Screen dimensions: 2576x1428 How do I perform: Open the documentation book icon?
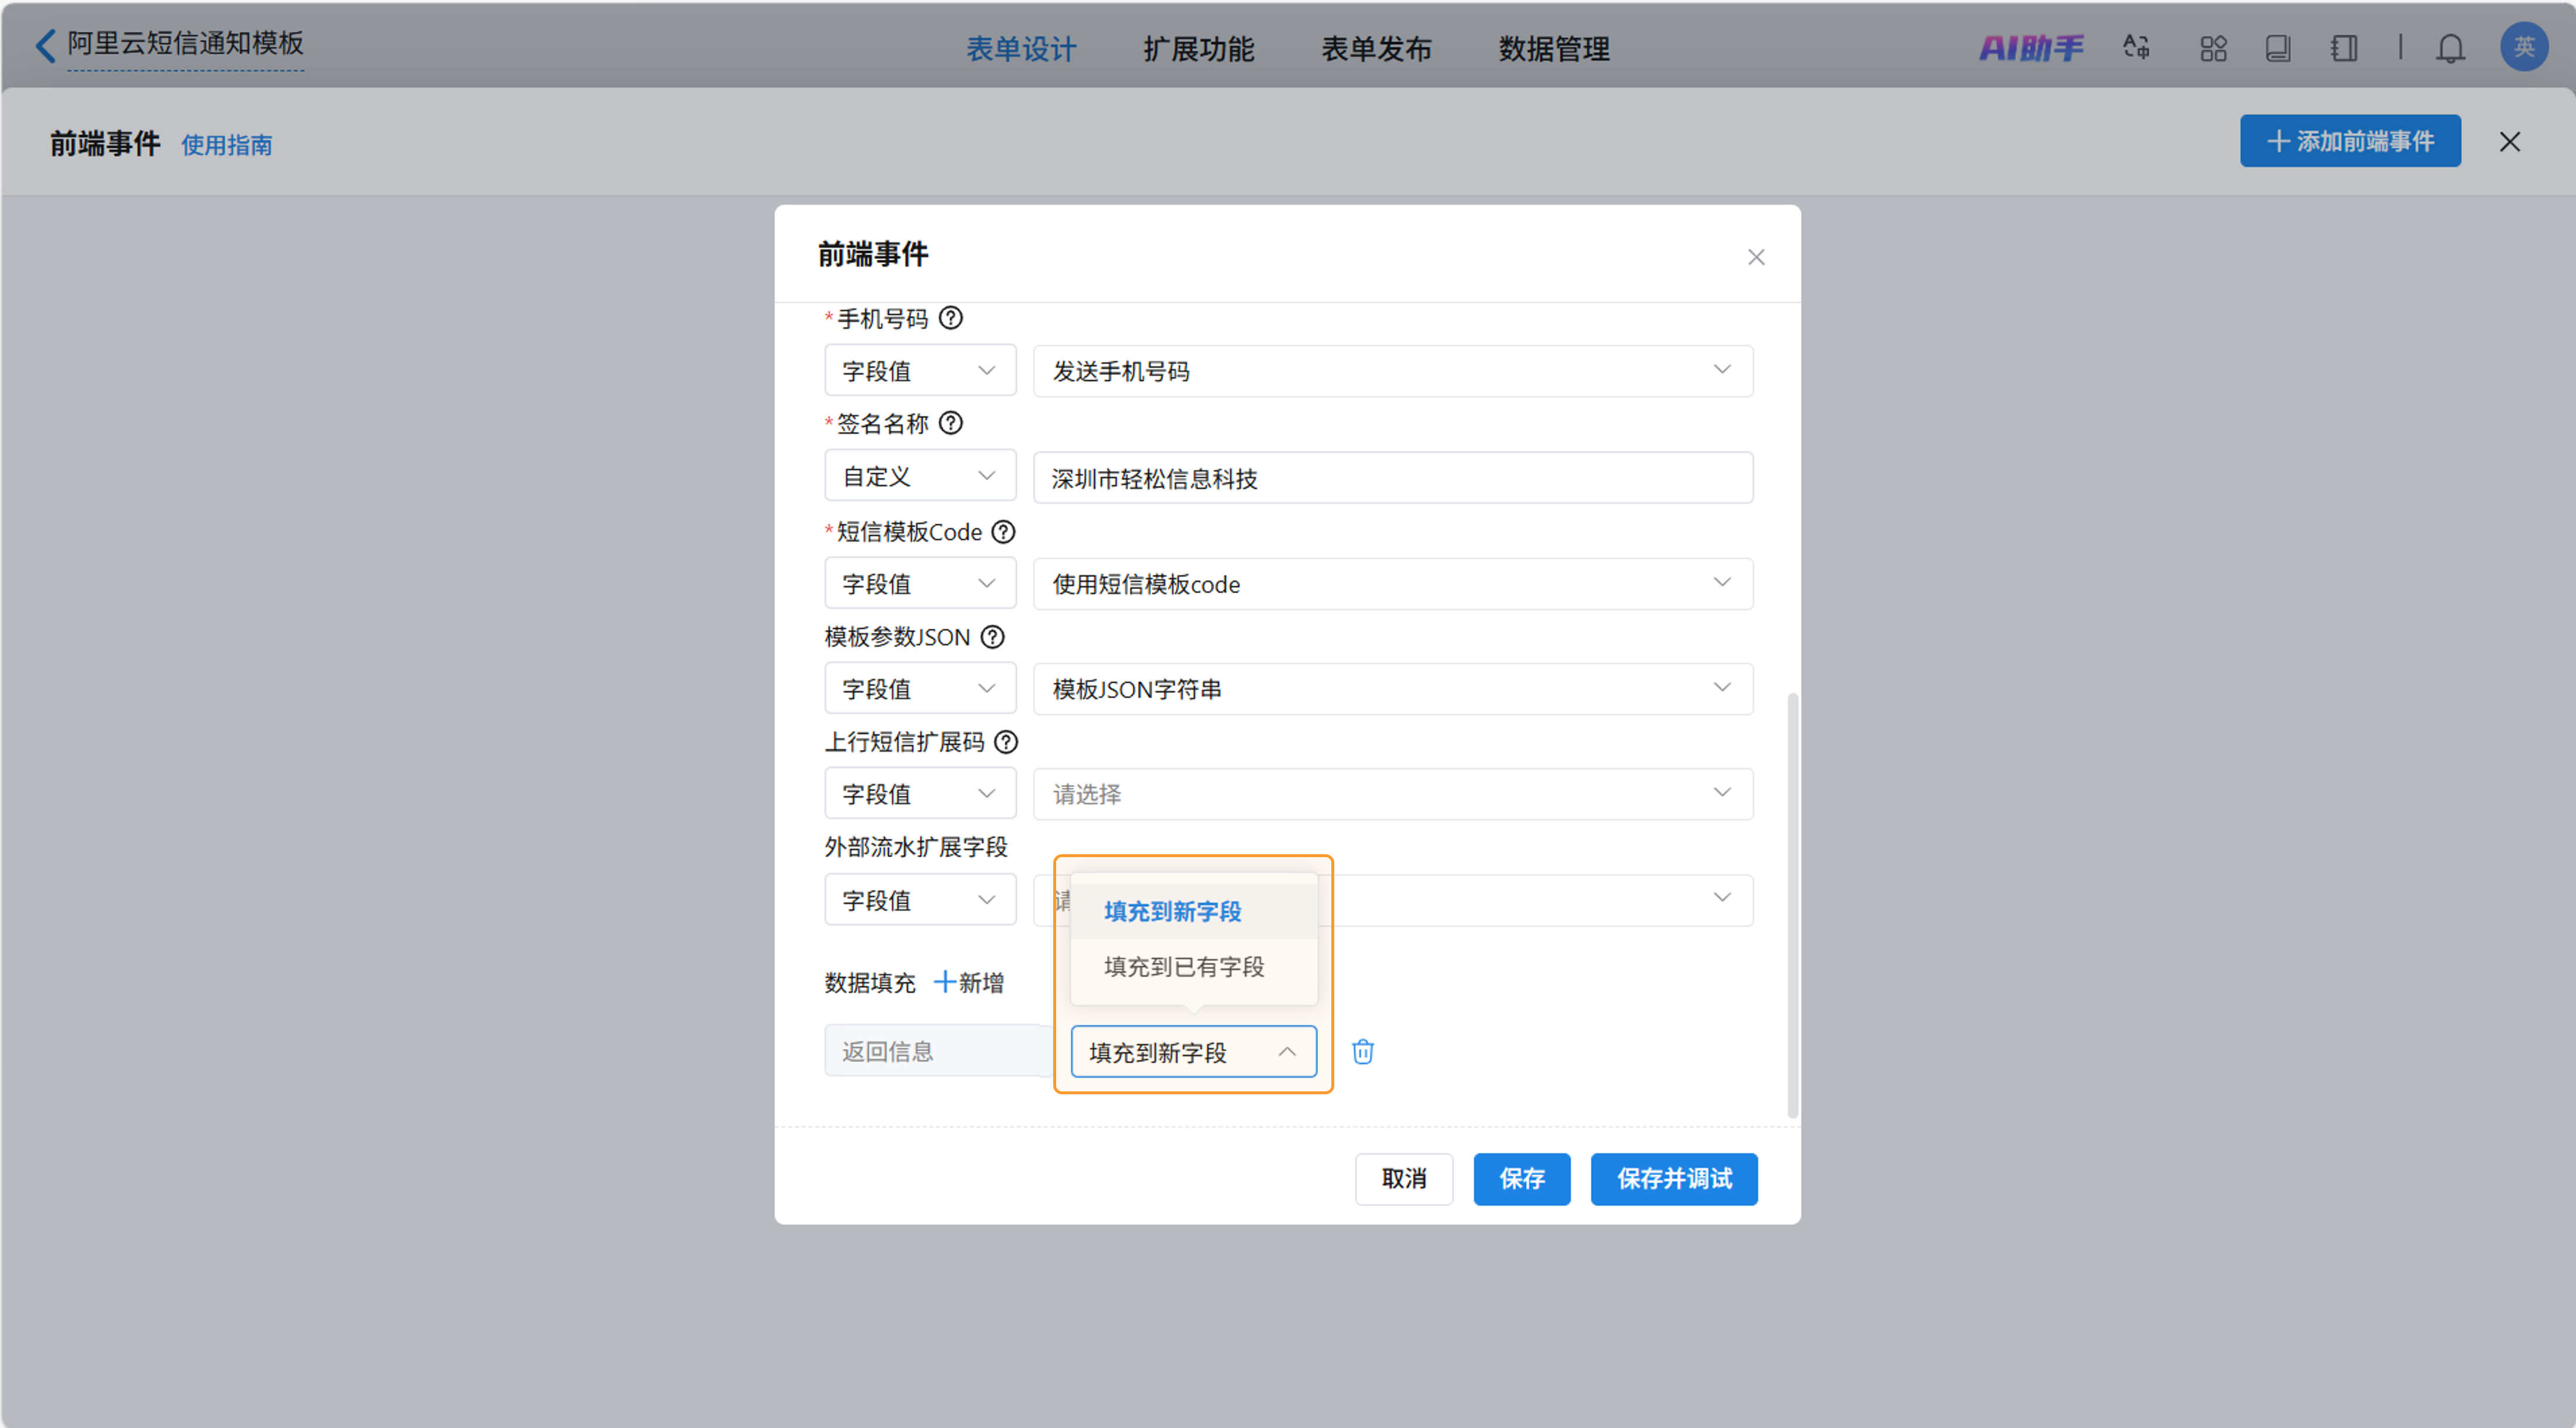click(2279, 47)
